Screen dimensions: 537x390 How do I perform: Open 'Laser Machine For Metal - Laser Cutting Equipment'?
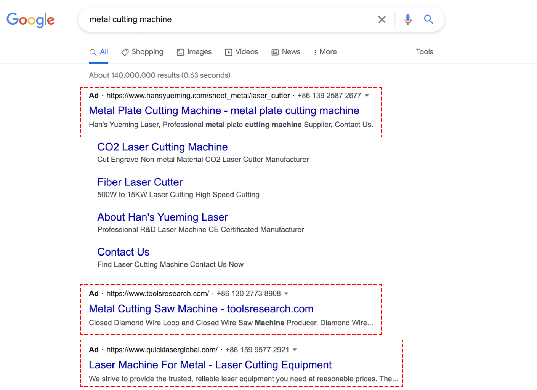coord(210,365)
